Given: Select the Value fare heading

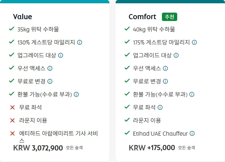Looking at the screenshot, I should (x=22, y=17).
